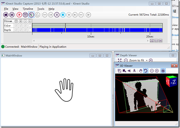Toggle first checkbox in Color row
Viewport: 180px width, 128px height.
(x=16, y=25)
